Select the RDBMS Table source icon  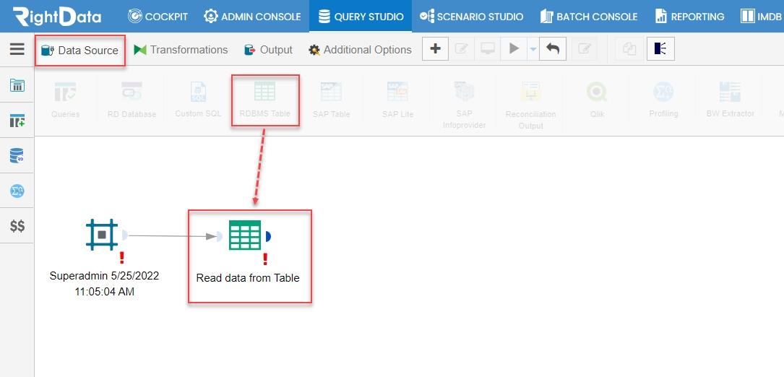(264, 100)
